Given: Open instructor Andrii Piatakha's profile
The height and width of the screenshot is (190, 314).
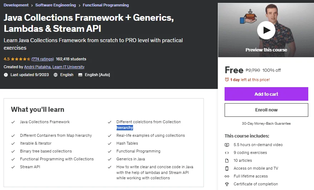Looking at the screenshot, I should coord(37,67).
